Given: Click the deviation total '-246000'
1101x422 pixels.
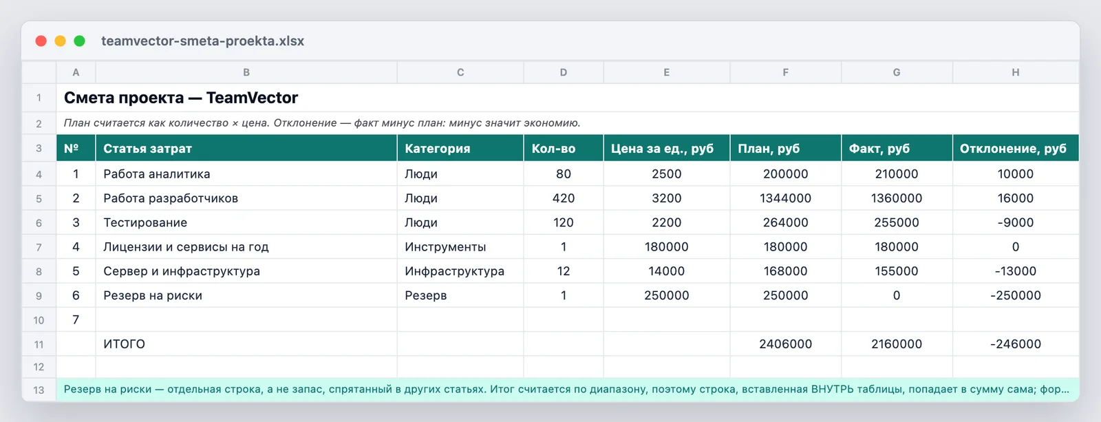Looking at the screenshot, I should [1016, 344].
